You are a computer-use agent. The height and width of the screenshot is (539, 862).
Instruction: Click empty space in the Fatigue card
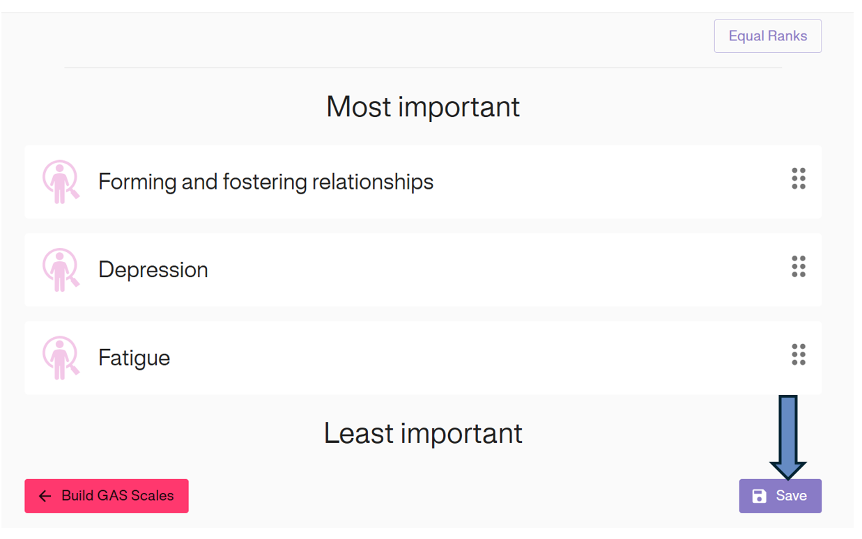[x=488, y=358]
